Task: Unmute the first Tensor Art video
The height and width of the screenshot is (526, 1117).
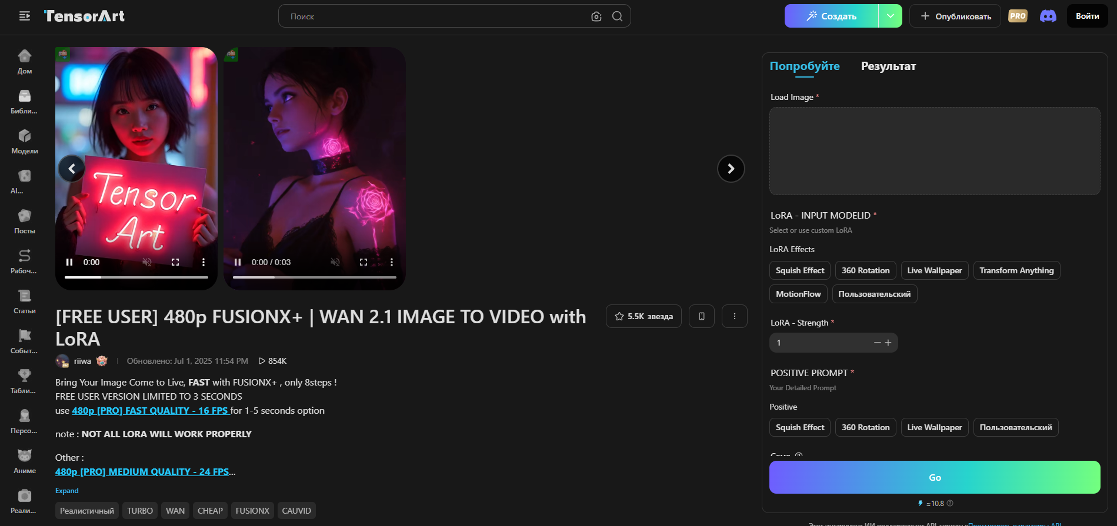Action: point(147,262)
